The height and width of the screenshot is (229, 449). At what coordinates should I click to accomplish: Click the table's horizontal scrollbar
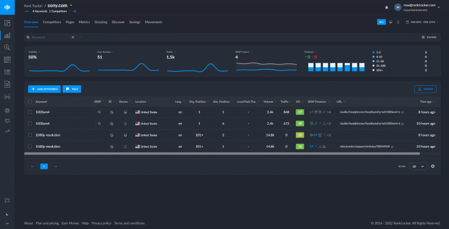coord(222,154)
